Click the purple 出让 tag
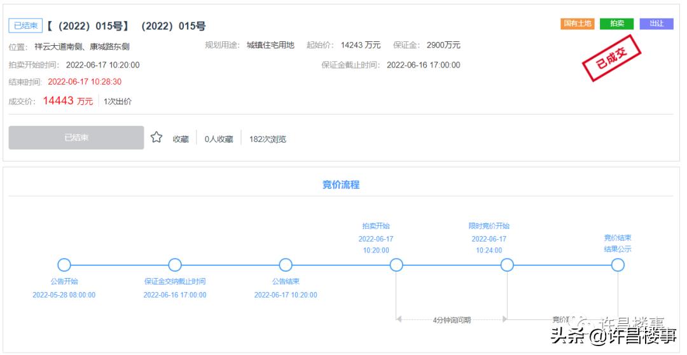Image resolution: width=687 pixels, height=355 pixels. pyautogui.click(x=656, y=24)
